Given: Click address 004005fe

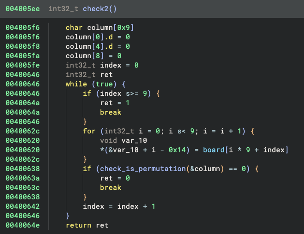Looking at the screenshot, I should (23, 65).
